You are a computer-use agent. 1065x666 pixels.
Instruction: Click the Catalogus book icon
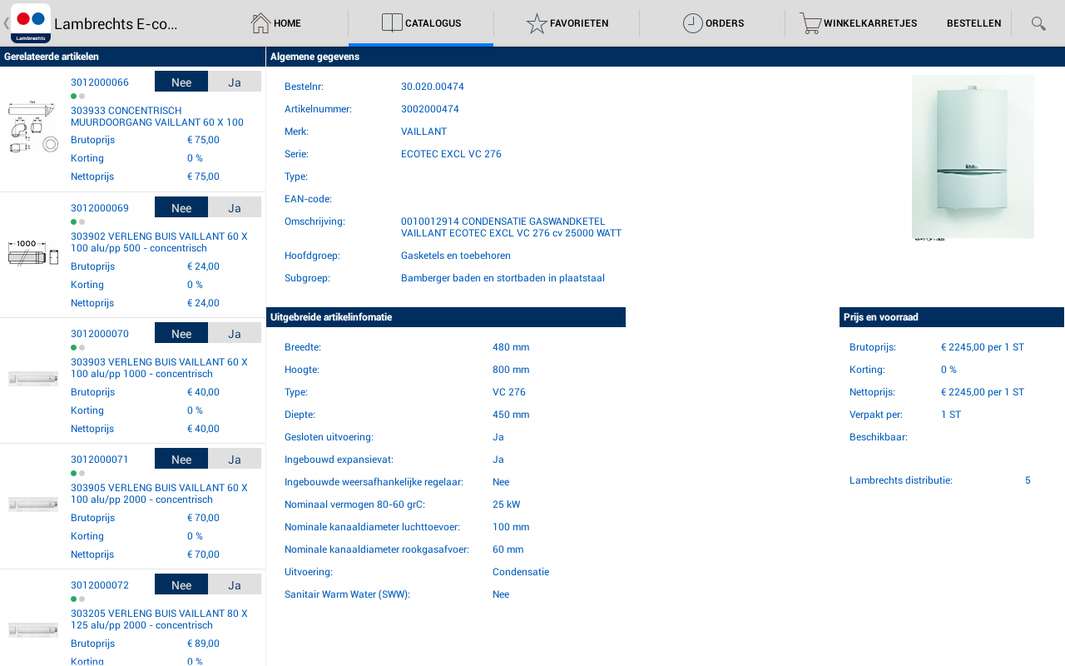[x=392, y=23]
